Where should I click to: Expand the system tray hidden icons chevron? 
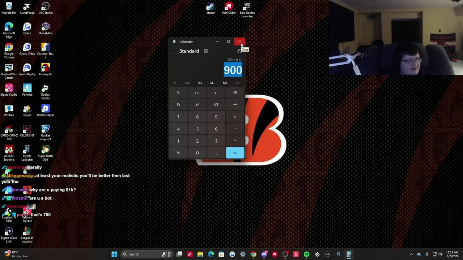[x=411, y=254]
